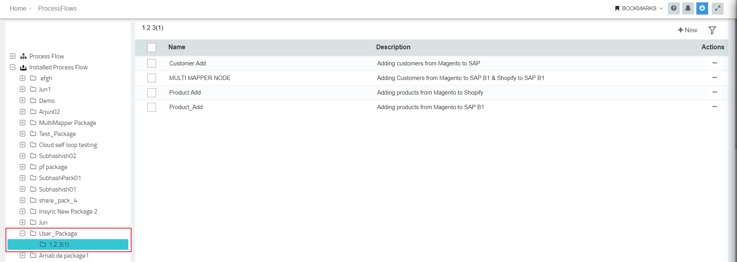The height and width of the screenshot is (262, 737).
Task: Open the MULTI MAPPER NODE process flow
Action: point(200,78)
